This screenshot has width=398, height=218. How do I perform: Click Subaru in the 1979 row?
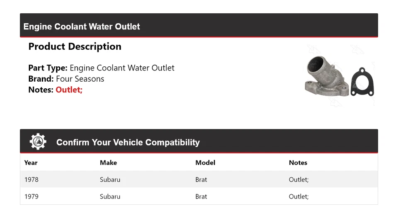tap(110, 196)
